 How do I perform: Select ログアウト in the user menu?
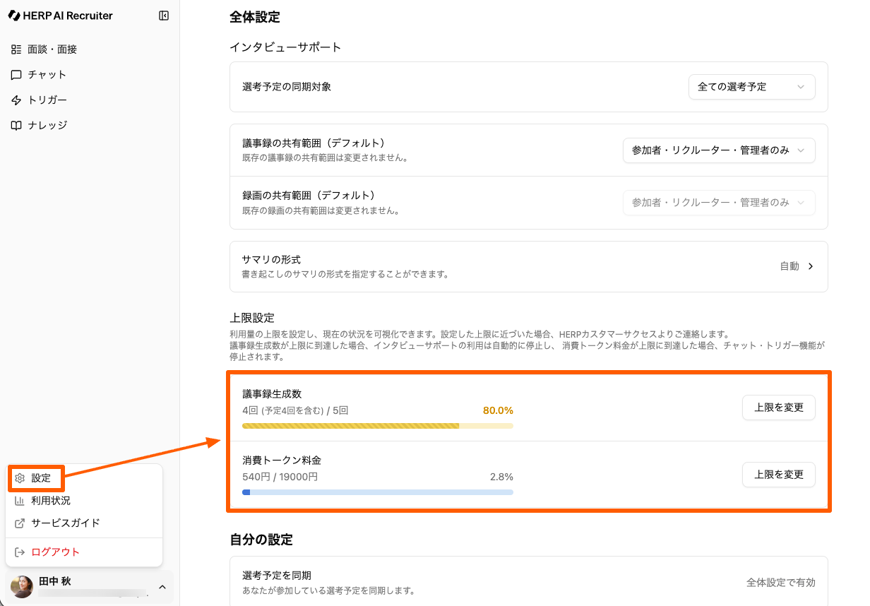[55, 552]
